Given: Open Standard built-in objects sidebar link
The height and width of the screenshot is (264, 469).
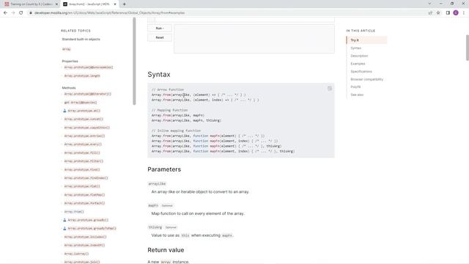Looking at the screenshot, I should point(81,39).
